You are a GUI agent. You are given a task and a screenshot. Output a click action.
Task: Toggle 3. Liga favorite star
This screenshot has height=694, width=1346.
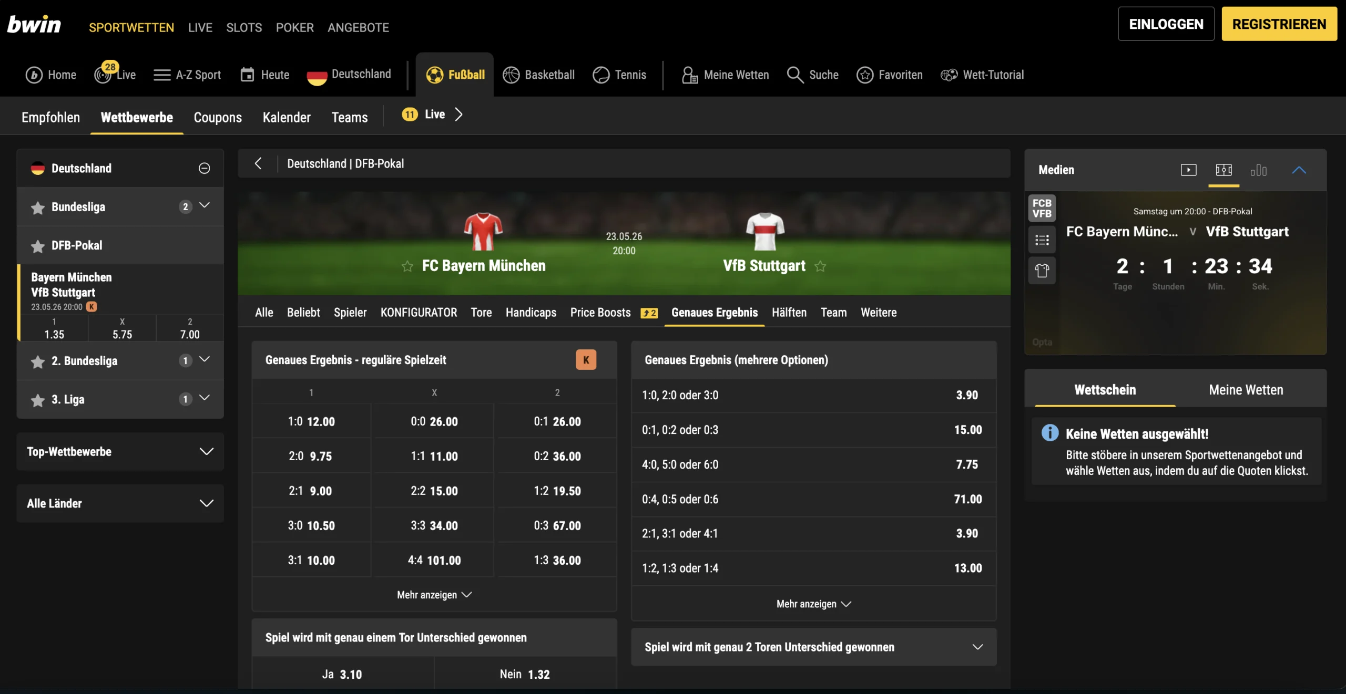click(38, 400)
